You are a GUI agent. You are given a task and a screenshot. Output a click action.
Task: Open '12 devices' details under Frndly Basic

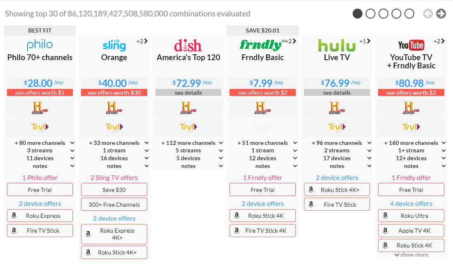263,158
